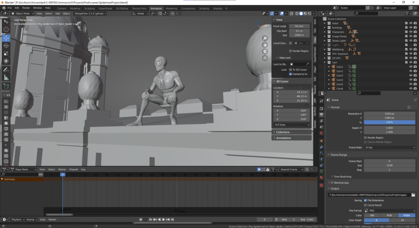Screen dimensions: 419x228
Task: Hide the Autos collection with eye icon
Action: click(x=411, y=23)
